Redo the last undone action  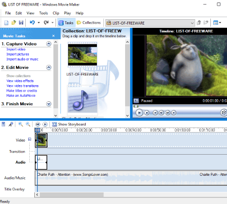coord(46,23)
